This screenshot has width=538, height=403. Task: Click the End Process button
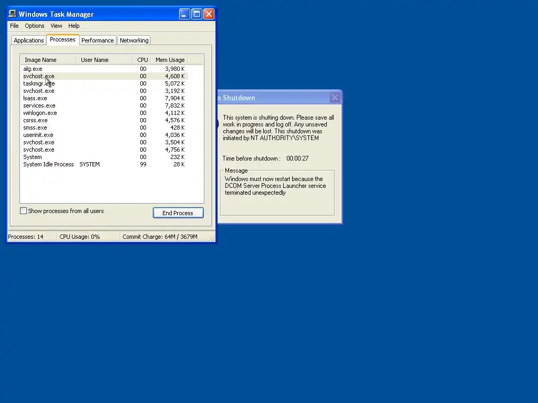pos(178,213)
